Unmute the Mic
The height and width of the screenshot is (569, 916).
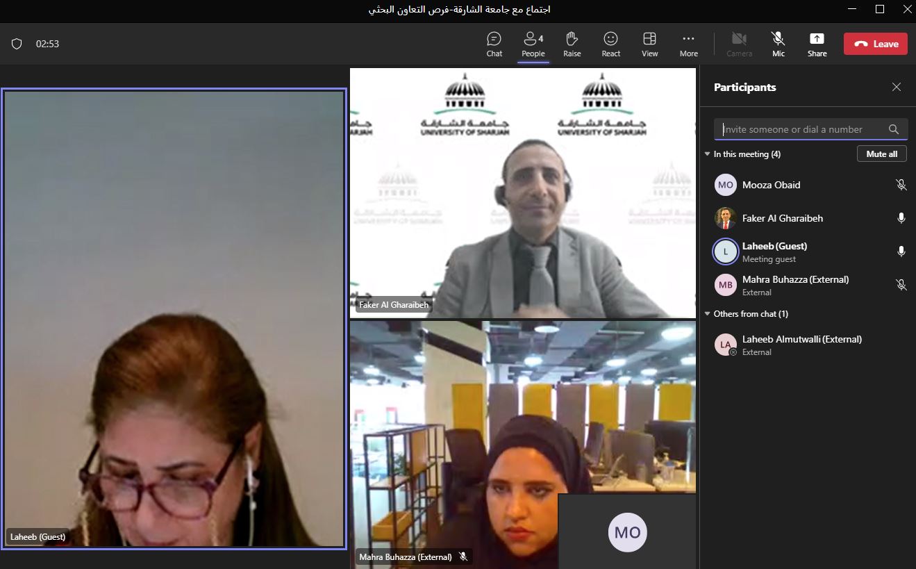(x=778, y=44)
